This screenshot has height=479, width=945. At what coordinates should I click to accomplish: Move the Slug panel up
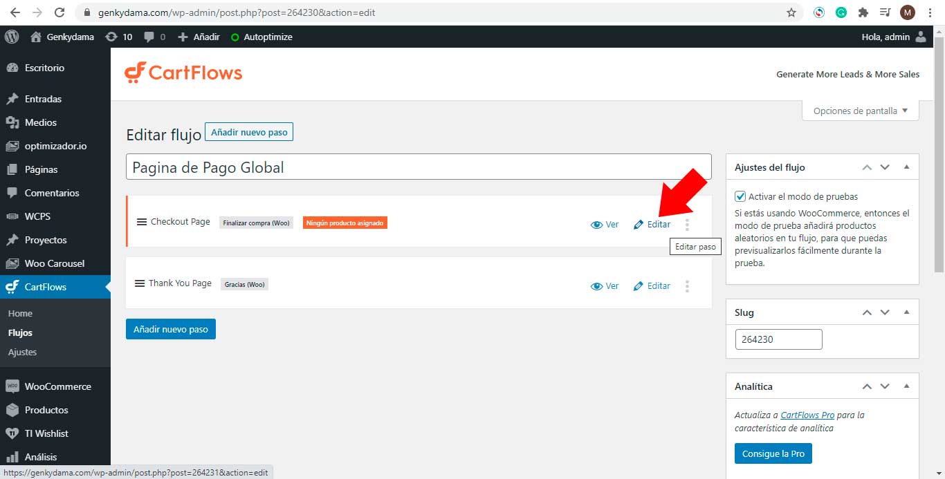[x=867, y=312]
